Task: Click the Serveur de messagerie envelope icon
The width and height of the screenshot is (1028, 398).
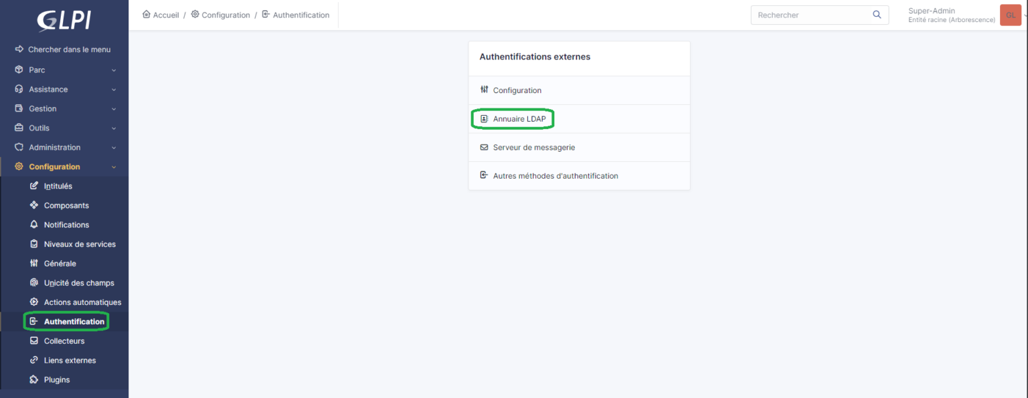Action: [x=484, y=147]
